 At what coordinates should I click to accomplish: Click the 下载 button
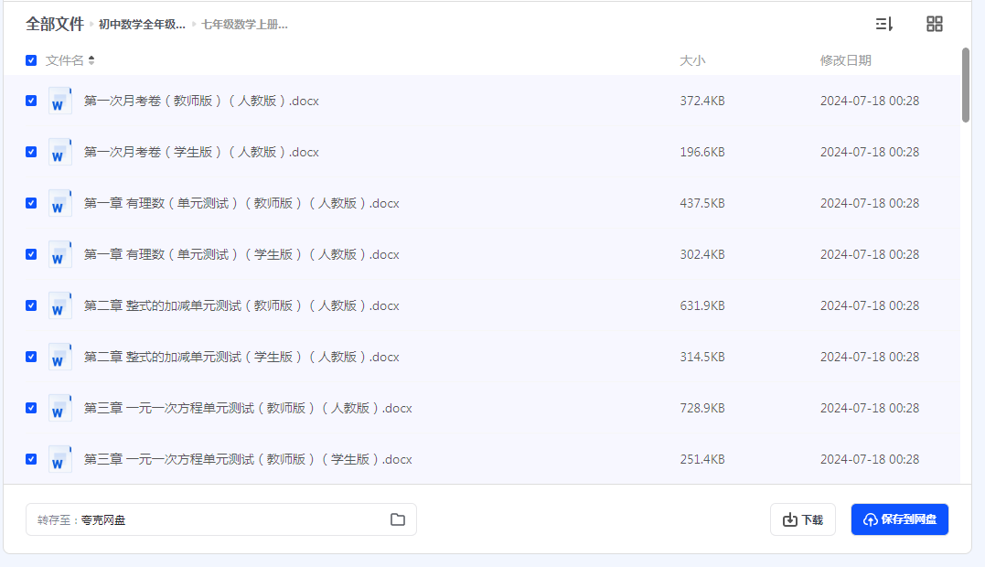(802, 519)
